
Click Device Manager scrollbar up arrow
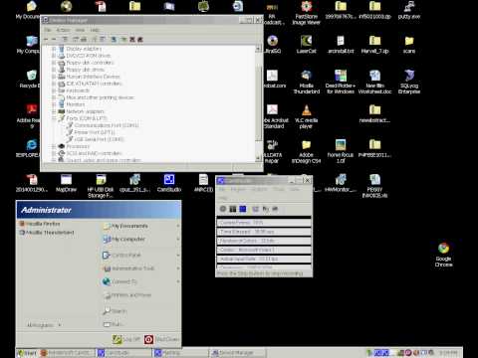tap(258, 49)
